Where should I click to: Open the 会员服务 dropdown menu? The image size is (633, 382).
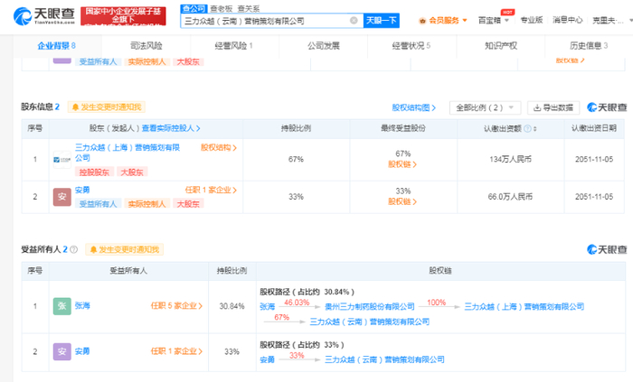click(x=443, y=20)
